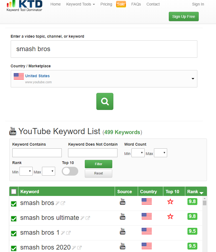Open Word Count Max dropdown
This screenshot has width=216, height=252.
point(161,153)
